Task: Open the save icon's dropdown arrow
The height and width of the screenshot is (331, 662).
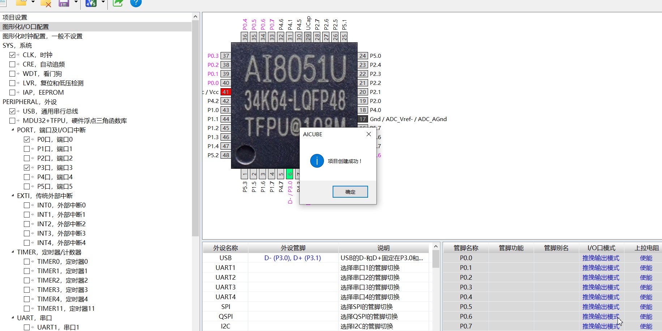Action: coord(76,4)
